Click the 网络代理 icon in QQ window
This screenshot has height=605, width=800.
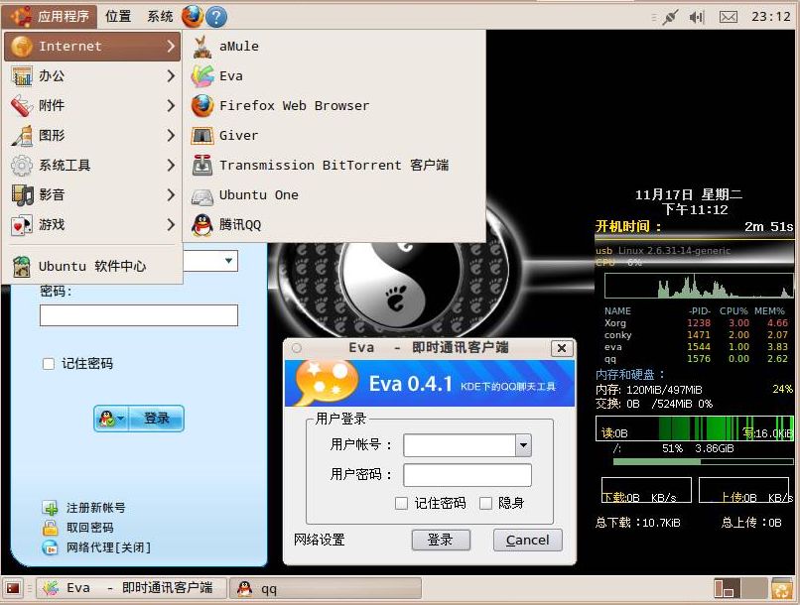click(50, 547)
